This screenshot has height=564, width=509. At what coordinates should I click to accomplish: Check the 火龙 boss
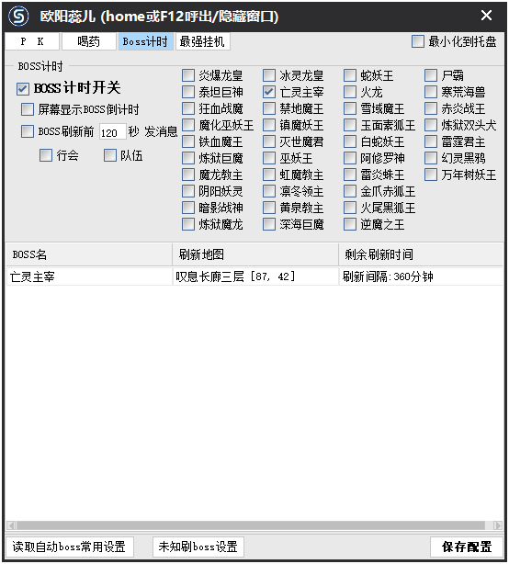(350, 92)
